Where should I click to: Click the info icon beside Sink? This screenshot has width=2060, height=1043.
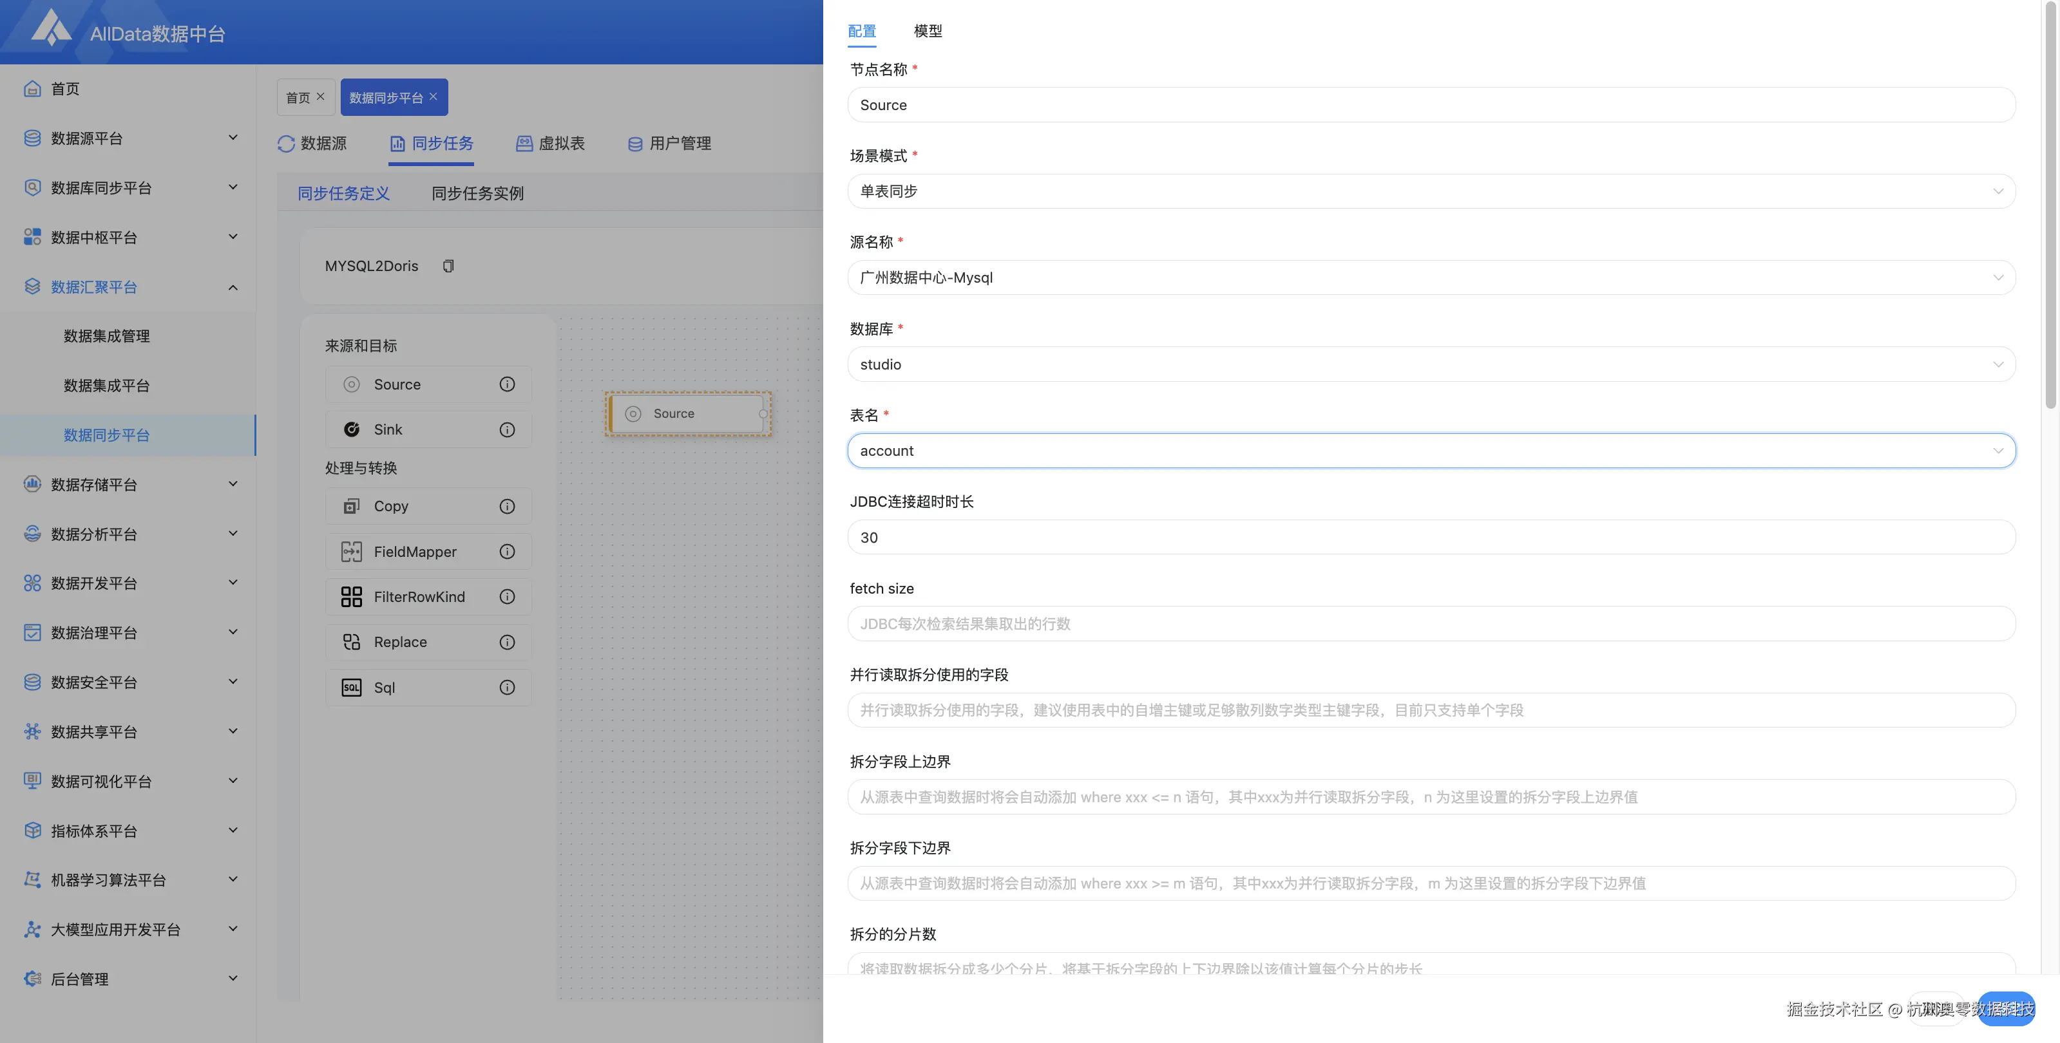(507, 430)
